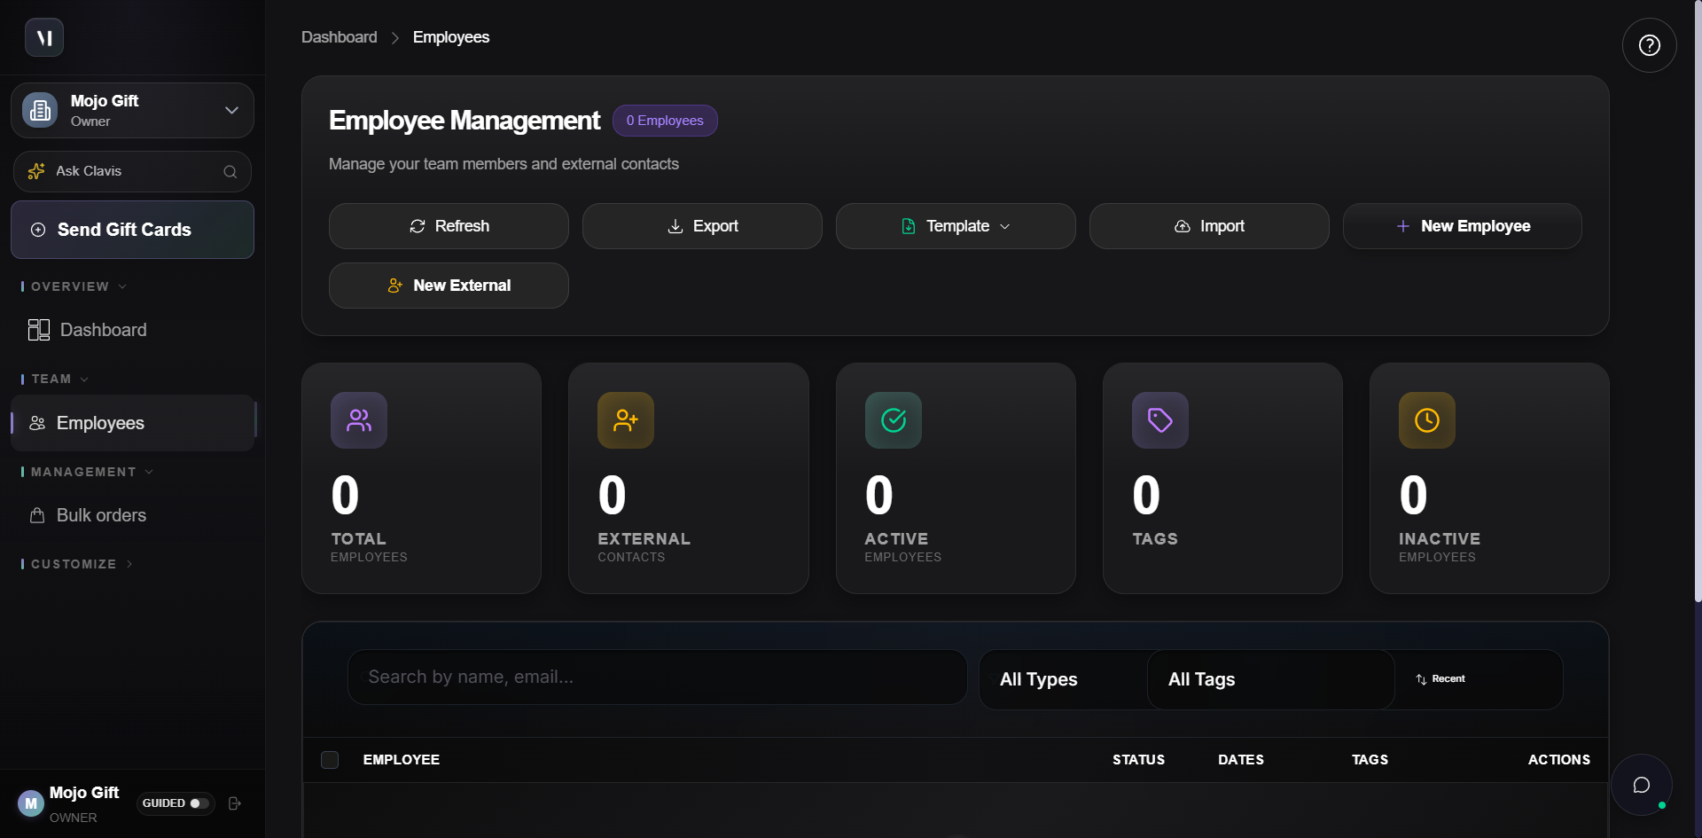Select Employees in the sidebar menu
Screen dimensions: 1702x838
coord(132,423)
